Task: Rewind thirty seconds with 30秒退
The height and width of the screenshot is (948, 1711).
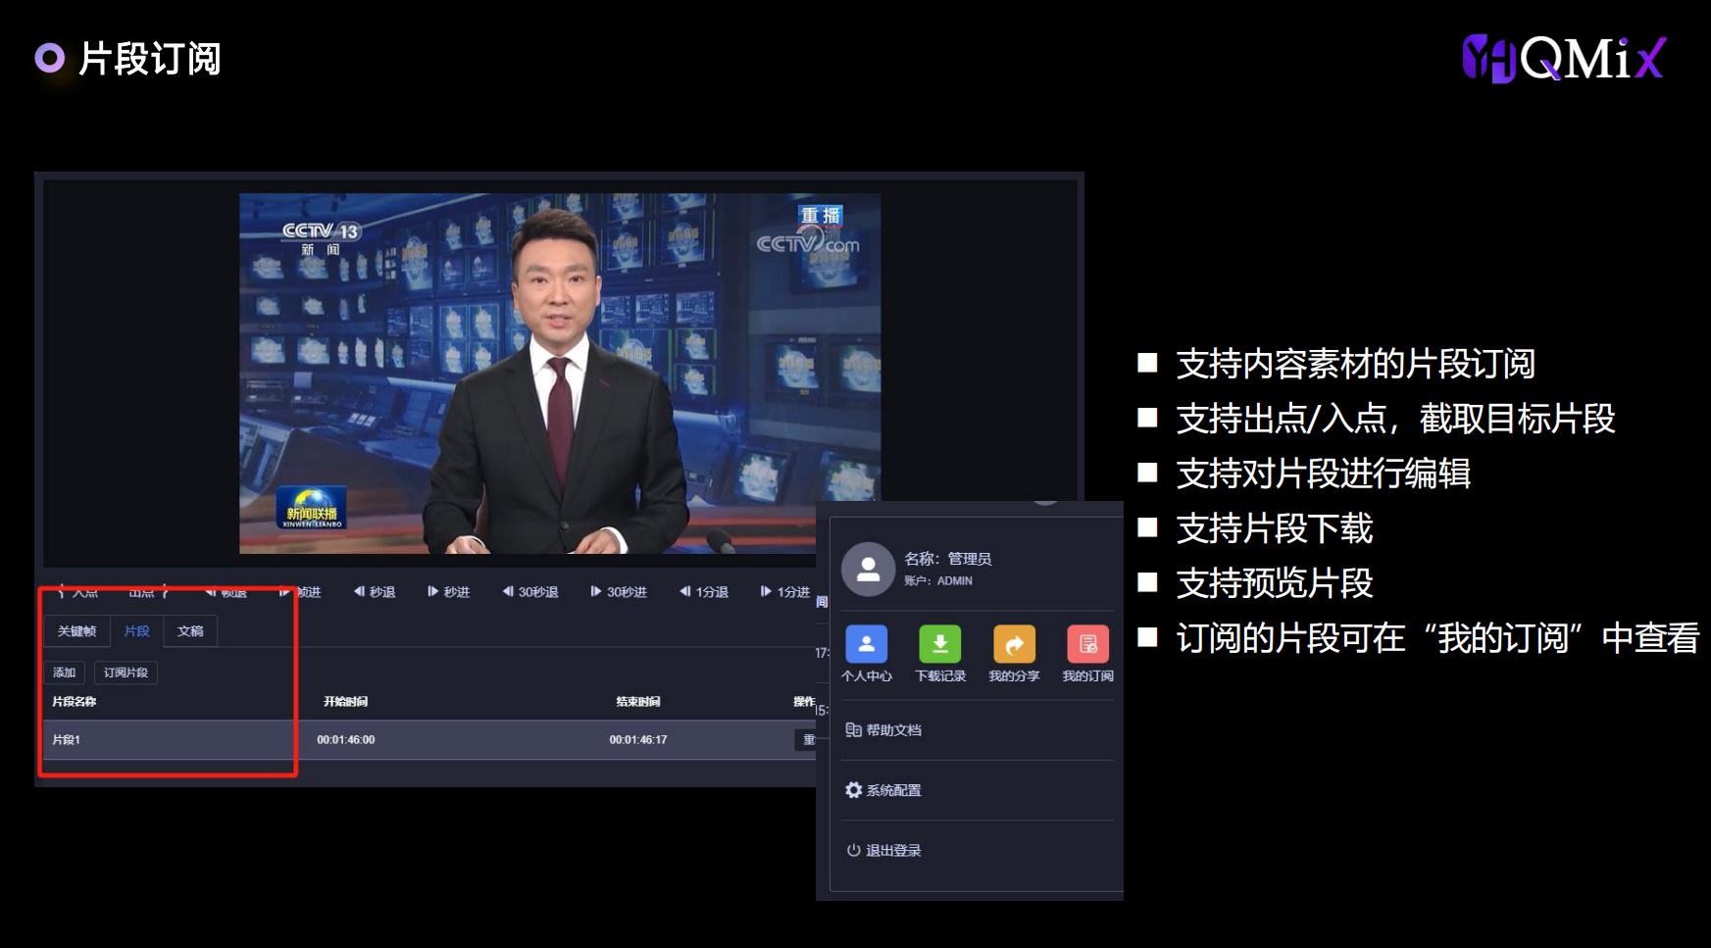Action: (530, 592)
